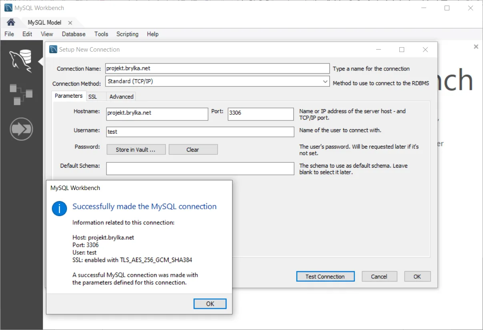Open the Tools menu

point(101,34)
